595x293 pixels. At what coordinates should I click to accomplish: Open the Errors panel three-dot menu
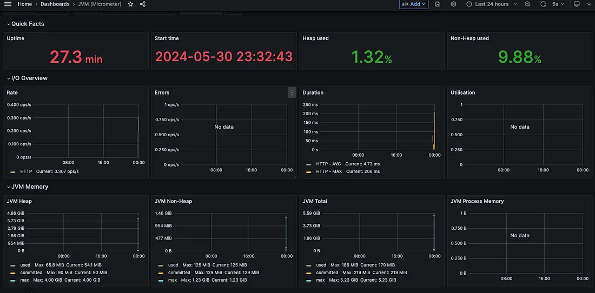[292, 93]
